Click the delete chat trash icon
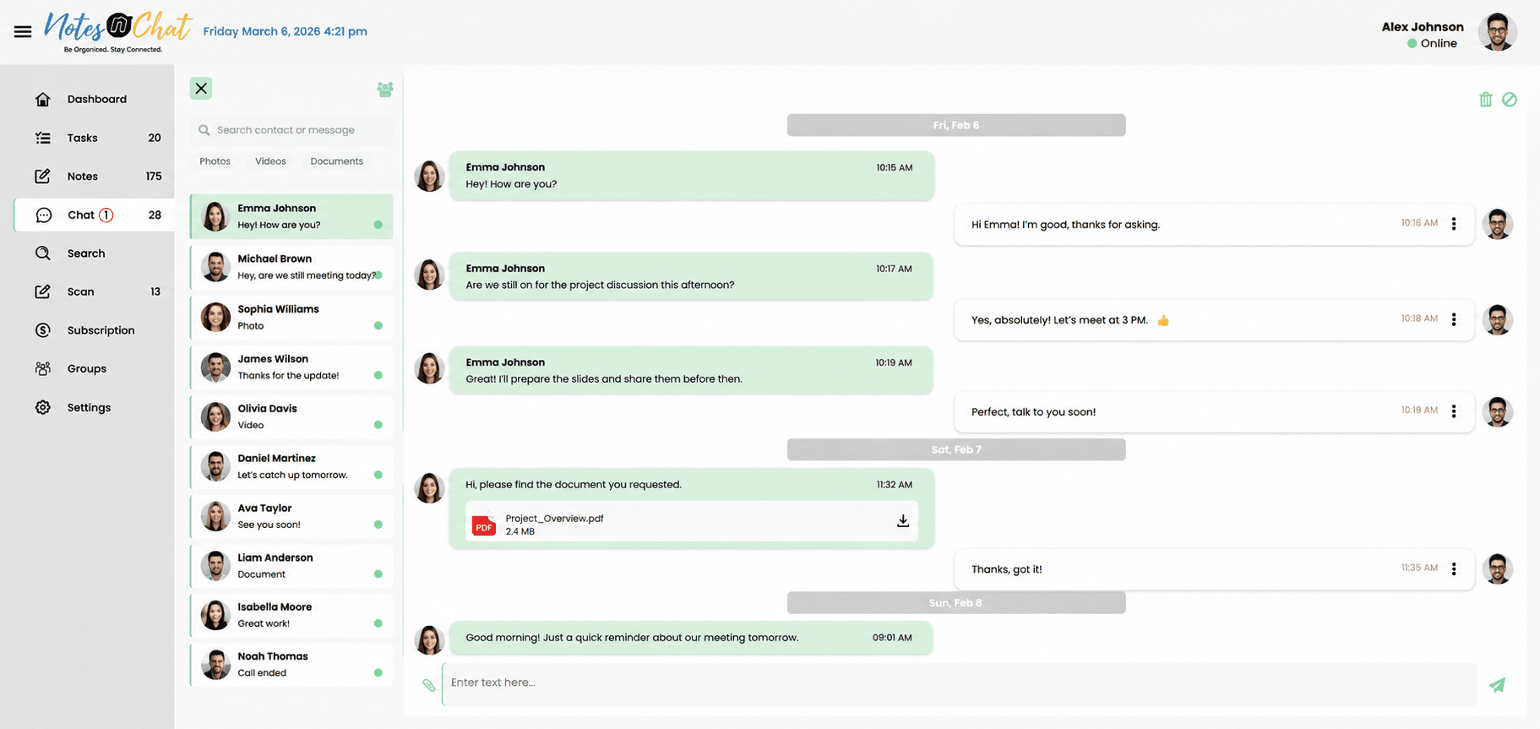 [1486, 100]
